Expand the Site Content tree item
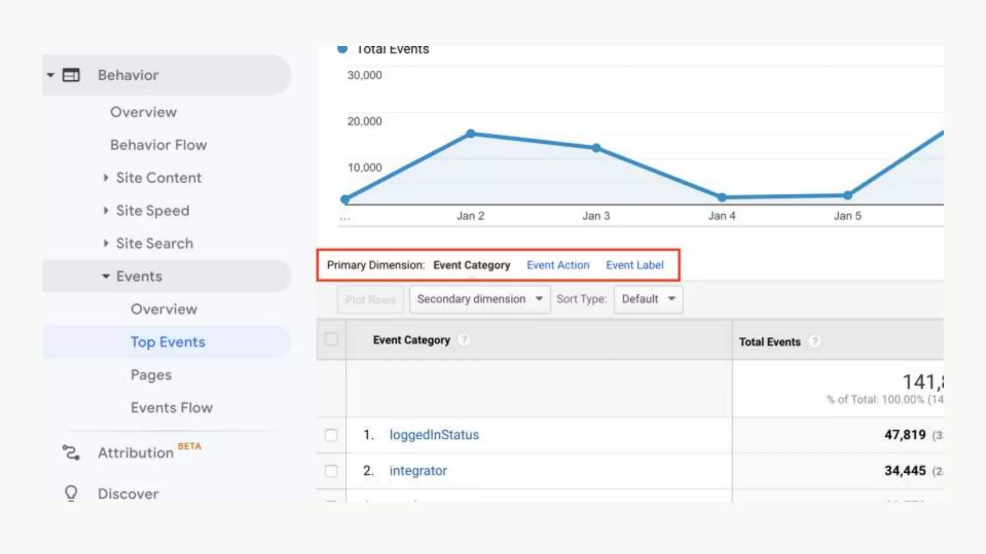Screen dimensions: 986x554 [106, 177]
